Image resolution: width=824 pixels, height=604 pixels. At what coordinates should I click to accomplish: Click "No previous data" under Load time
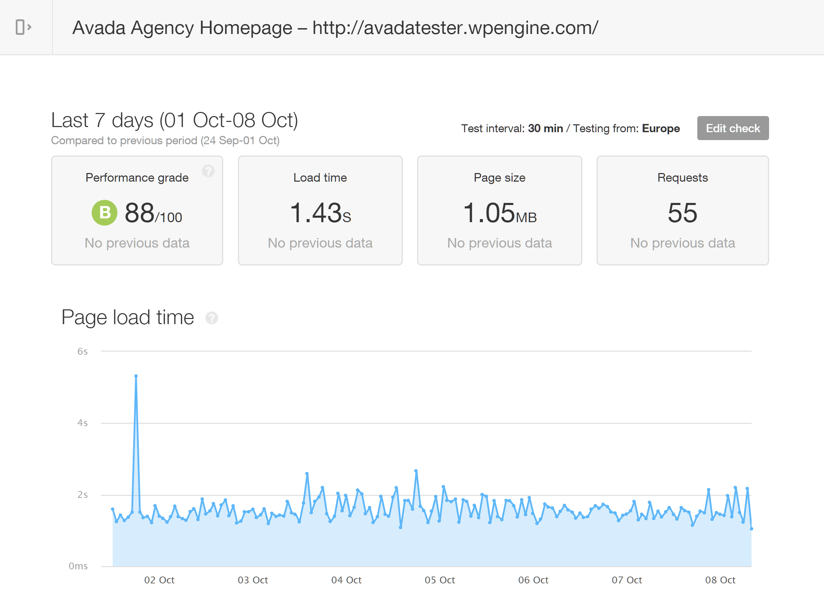[320, 243]
